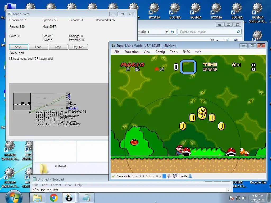Open the Windows Start menu
Image resolution: width=271 pixels, height=203 pixels.
click(x=14, y=197)
